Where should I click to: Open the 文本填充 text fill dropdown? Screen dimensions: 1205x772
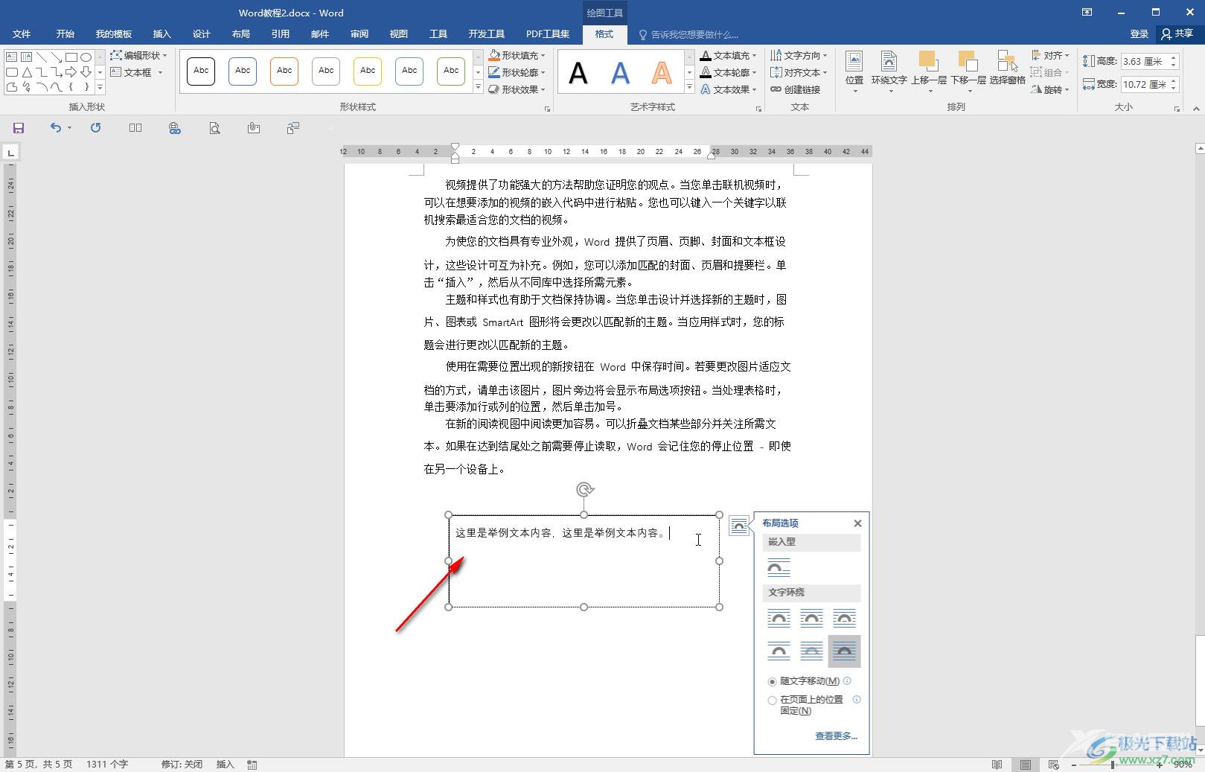coord(729,55)
